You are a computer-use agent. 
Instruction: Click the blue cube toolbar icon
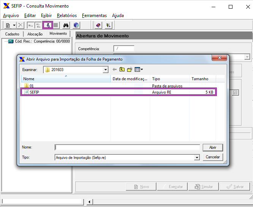76,25
